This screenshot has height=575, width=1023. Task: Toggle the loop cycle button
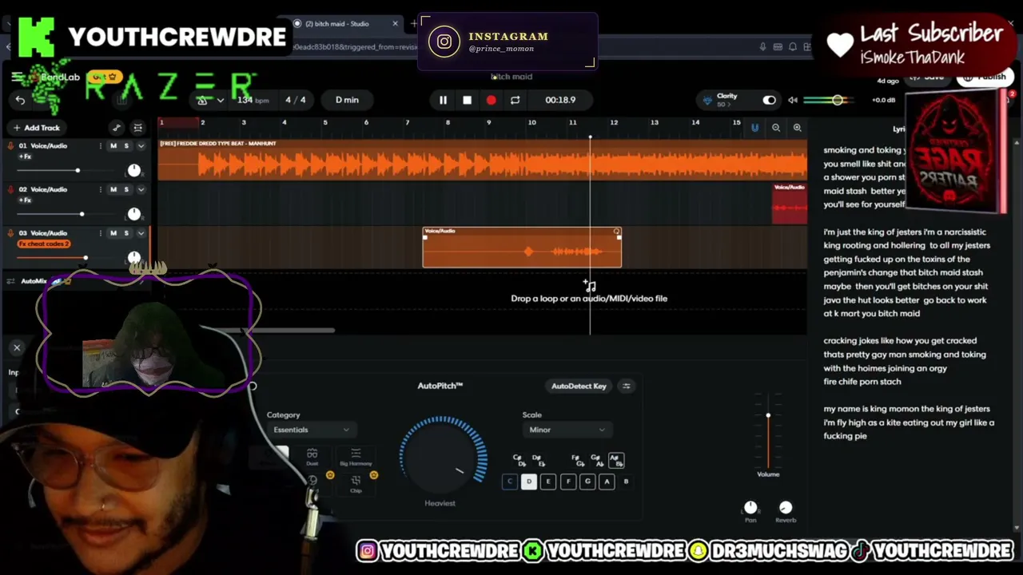[515, 100]
